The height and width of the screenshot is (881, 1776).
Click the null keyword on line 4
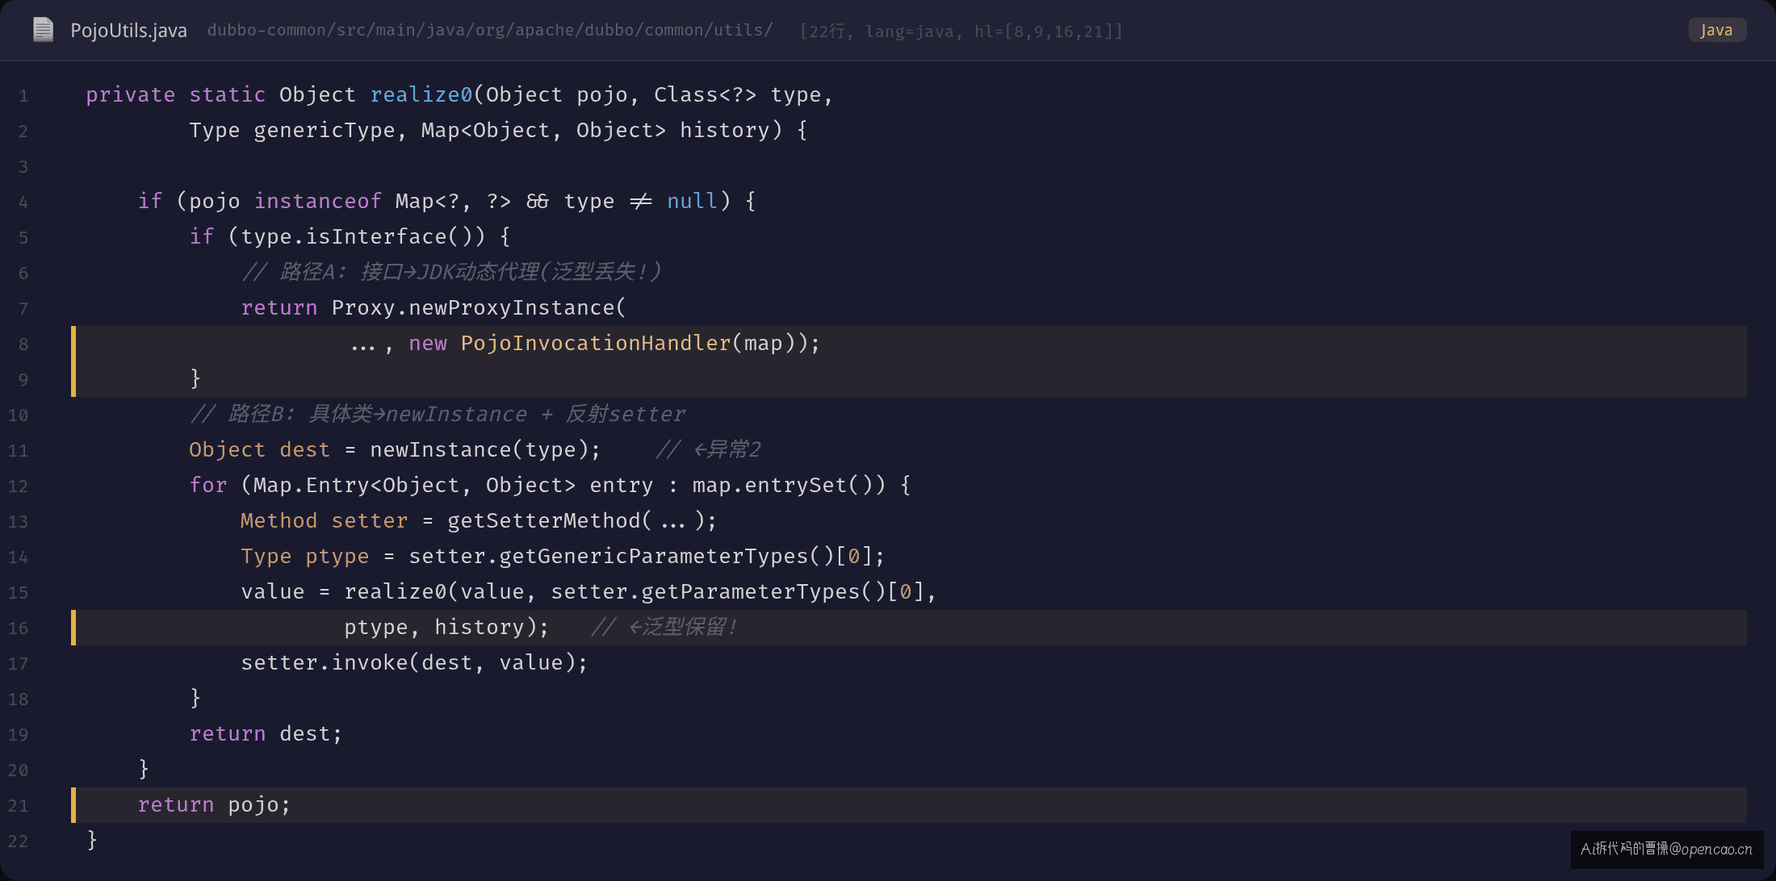[x=693, y=201]
